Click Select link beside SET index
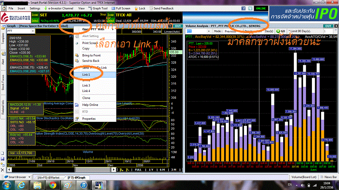 coord(35,20)
